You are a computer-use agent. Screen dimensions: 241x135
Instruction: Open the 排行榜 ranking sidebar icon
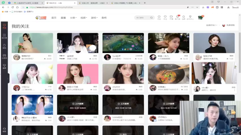pos(4,36)
